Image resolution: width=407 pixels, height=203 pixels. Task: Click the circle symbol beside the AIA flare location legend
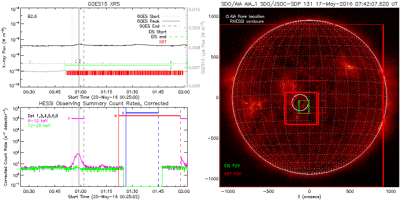(x=227, y=17)
